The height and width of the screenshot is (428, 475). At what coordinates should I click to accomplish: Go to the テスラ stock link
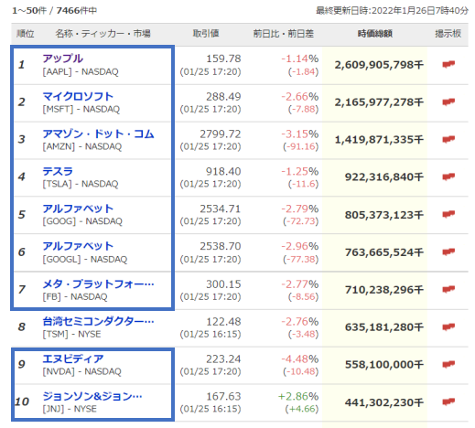tap(58, 171)
